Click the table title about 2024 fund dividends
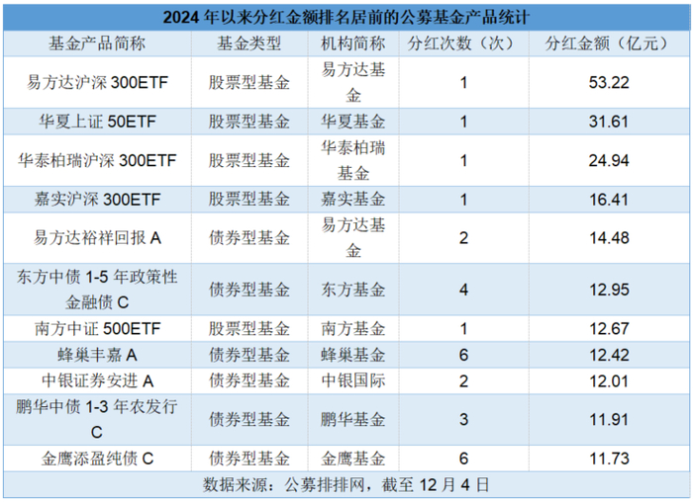The image size is (693, 502). coord(346,17)
